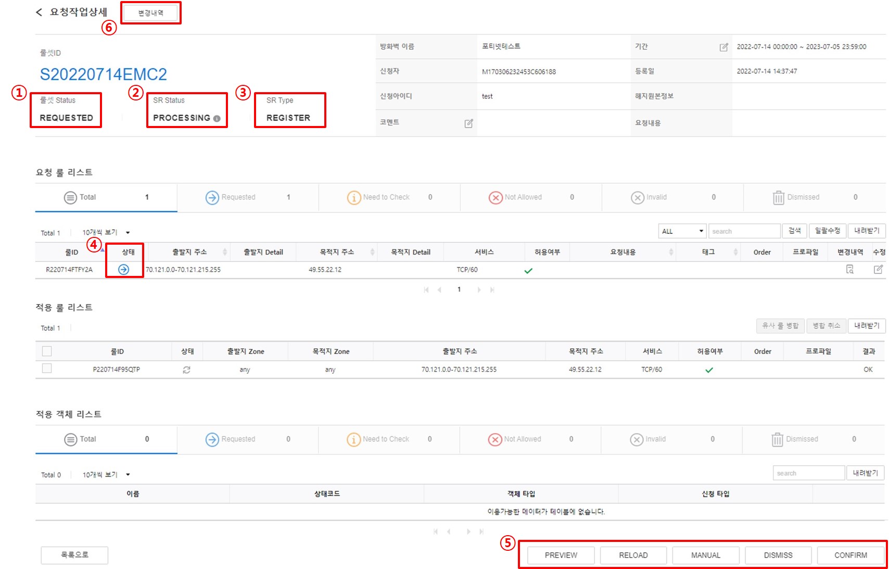Focus search field in 적용 객체 리스트
The height and width of the screenshot is (569, 889).
click(809, 473)
